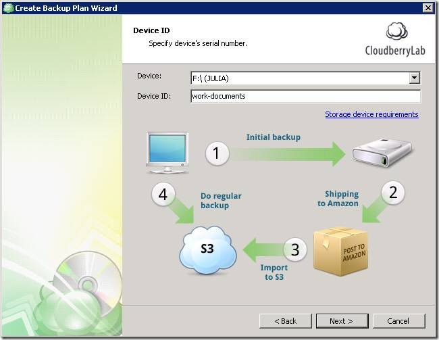The height and width of the screenshot is (340, 439).
Task: Click the Shipping to Amazon label
Action: [338, 199]
